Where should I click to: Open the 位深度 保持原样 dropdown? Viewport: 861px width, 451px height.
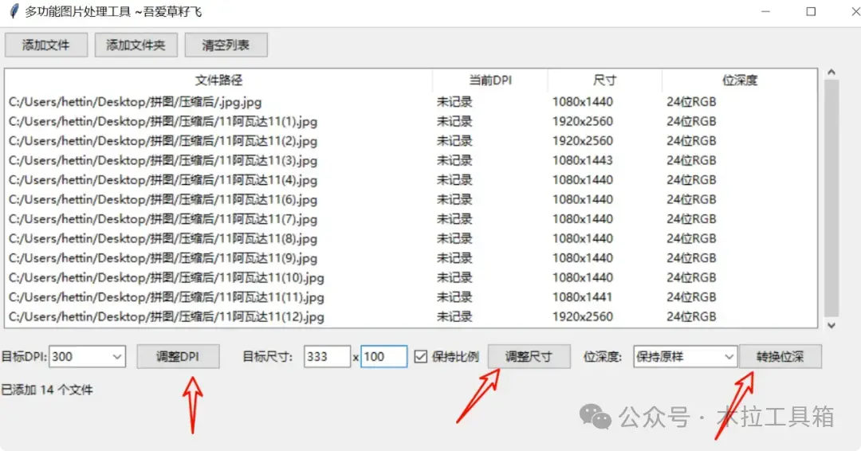[685, 357]
